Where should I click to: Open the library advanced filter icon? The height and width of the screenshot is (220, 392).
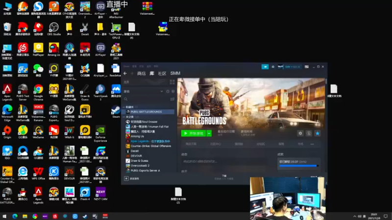pos(172,99)
